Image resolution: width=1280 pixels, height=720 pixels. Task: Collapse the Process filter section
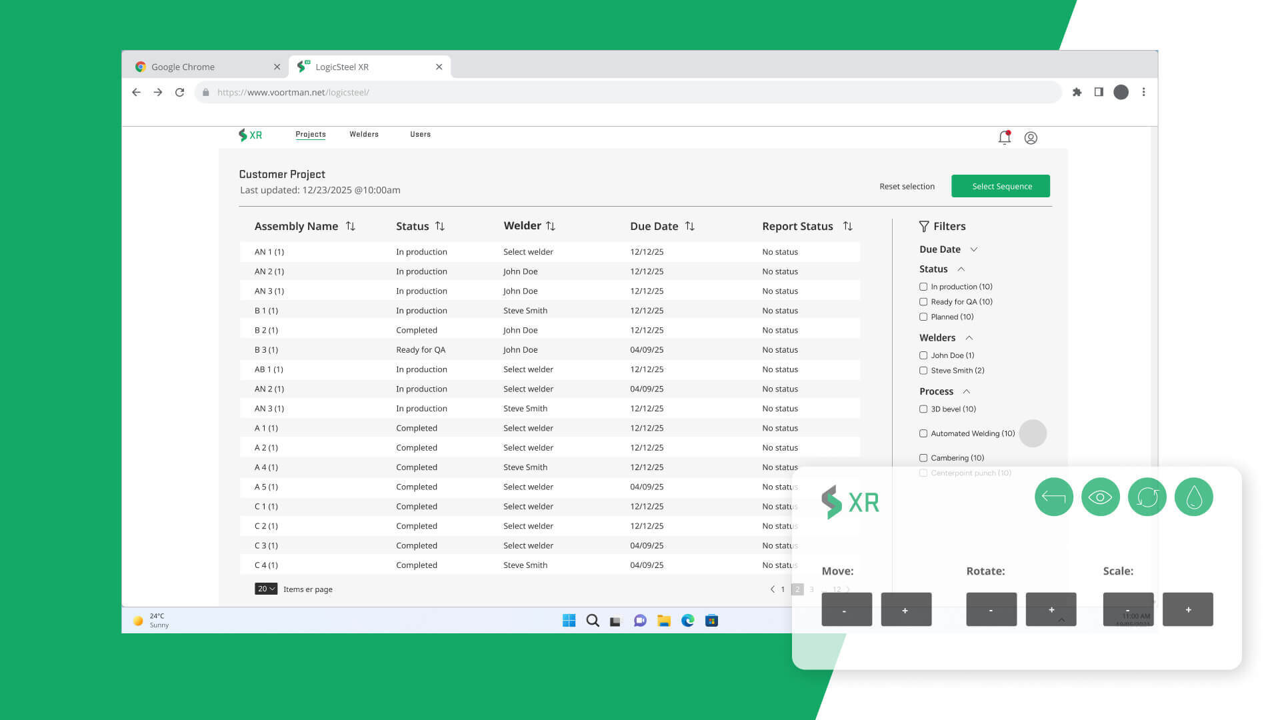pos(967,391)
